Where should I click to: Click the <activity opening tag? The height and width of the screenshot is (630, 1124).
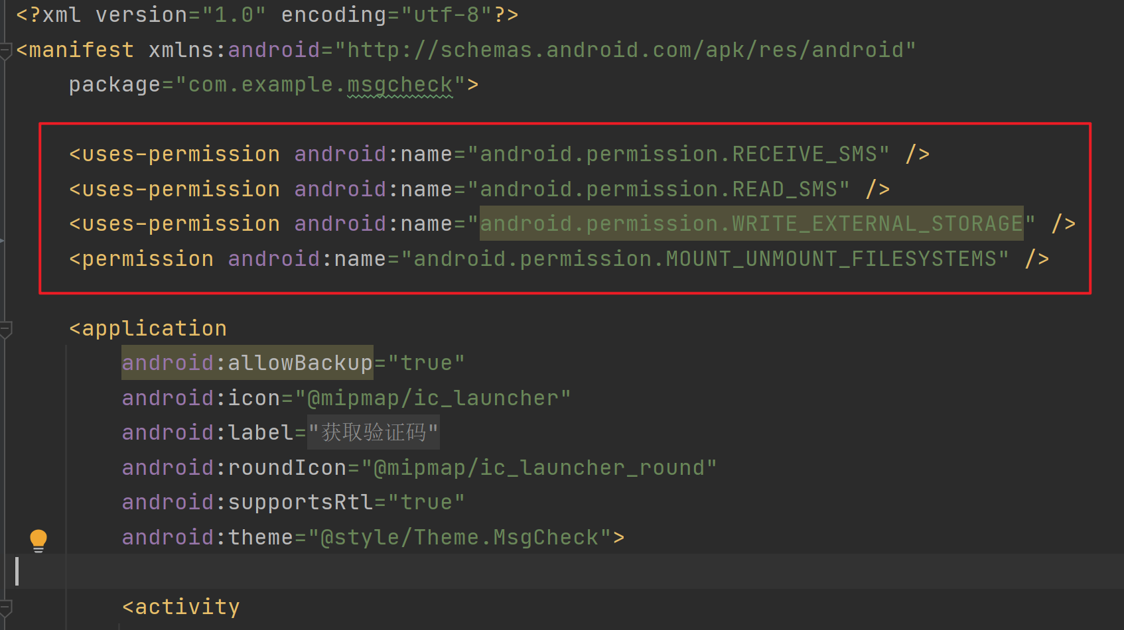[181, 607]
